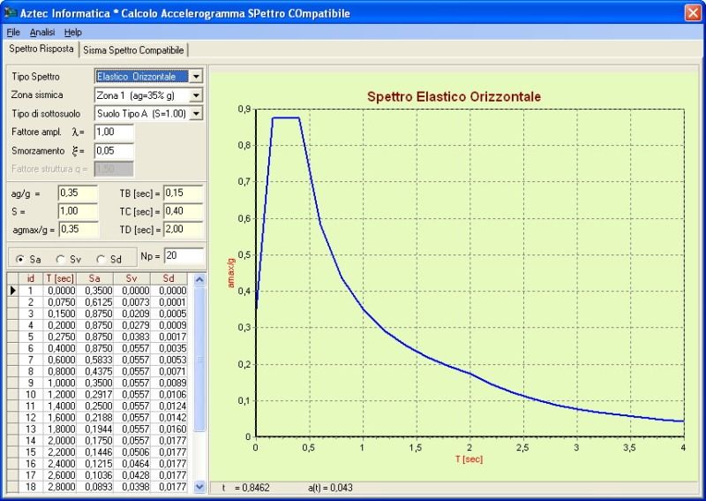Select cell 1,2000 in row 10
The image size is (706, 501).
(x=59, y=395)
